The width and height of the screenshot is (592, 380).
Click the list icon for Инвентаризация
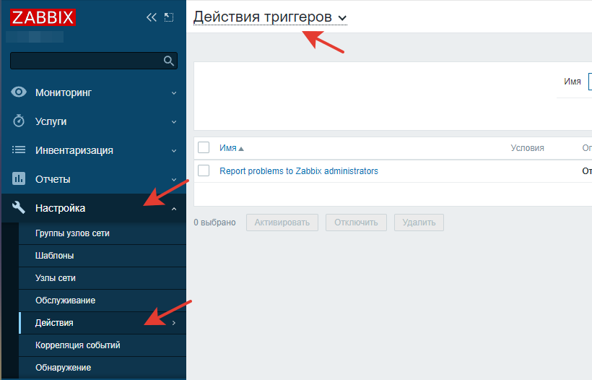[x=19, y=150]
